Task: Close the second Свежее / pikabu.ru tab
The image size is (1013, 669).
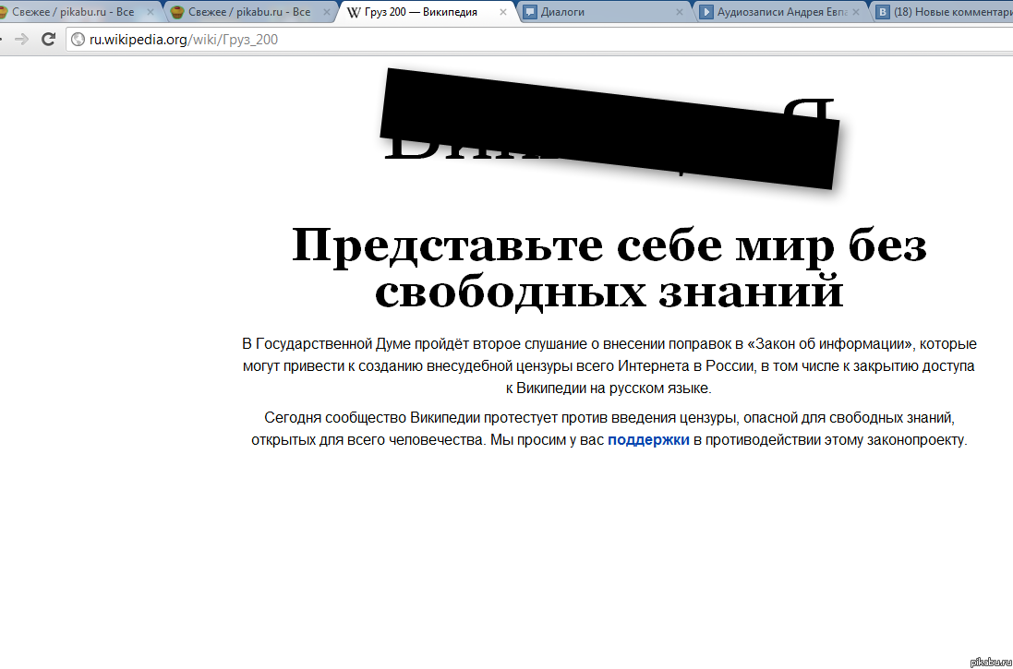Action: coord(327,13)
